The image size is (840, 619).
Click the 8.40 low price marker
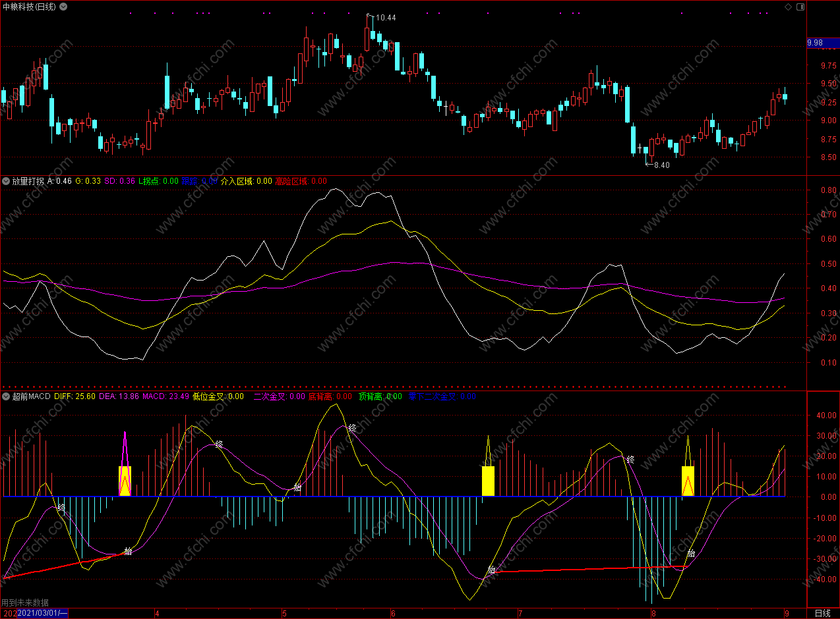(661, 165)
